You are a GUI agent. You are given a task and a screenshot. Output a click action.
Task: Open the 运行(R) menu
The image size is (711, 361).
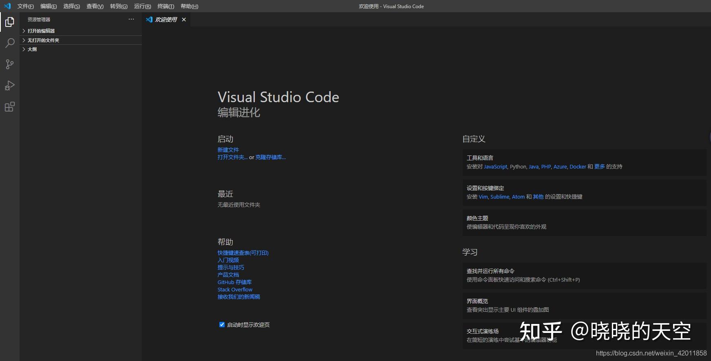coord(142,6)
